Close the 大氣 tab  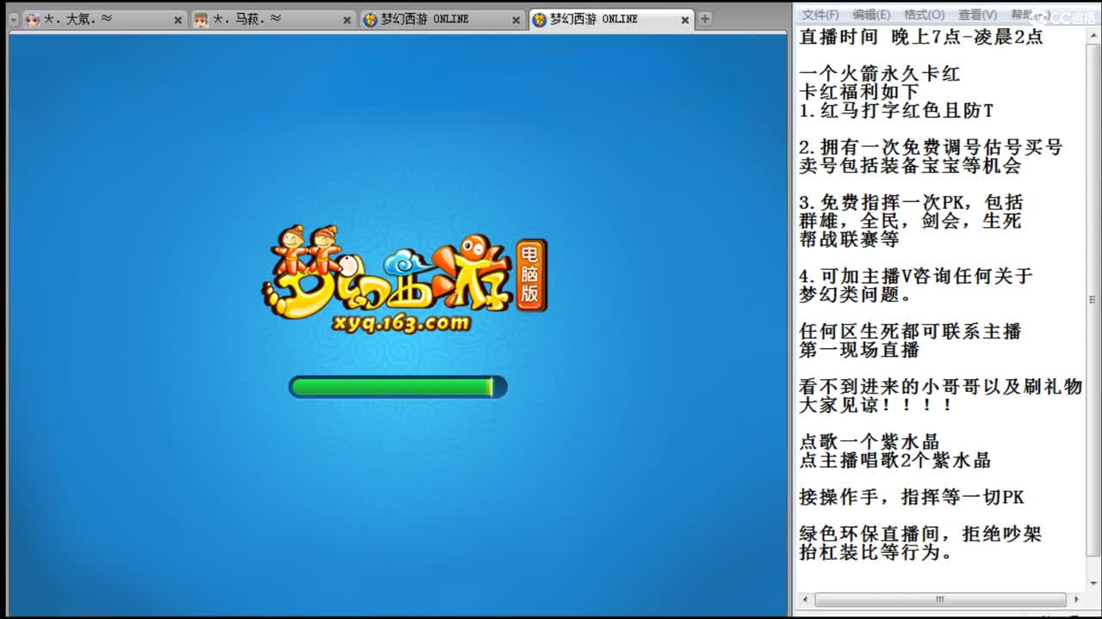coord(178,20)
